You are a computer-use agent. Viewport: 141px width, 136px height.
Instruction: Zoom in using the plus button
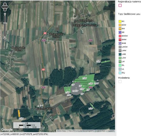(x=5, y=14)
